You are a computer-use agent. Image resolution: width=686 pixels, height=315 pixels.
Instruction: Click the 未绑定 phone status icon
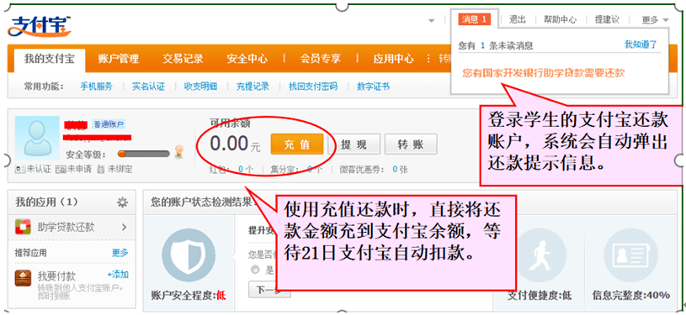(101, 170)
